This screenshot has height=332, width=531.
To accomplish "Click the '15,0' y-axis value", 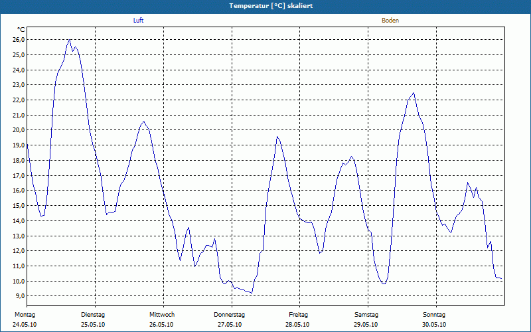I will click(x=19, y=206).
